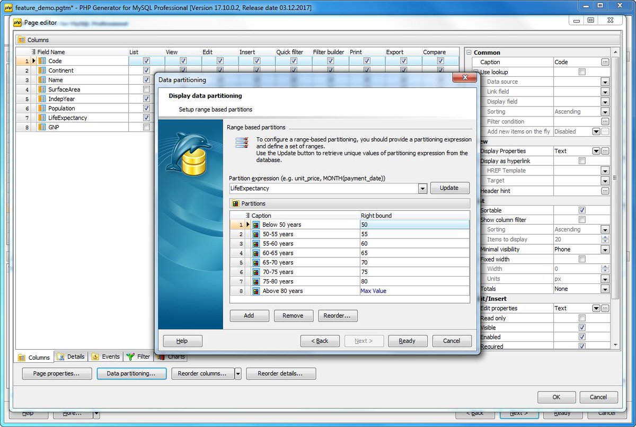The width and height of the screenshot is (636, 427).
Task: Open the Partition expression dropdown
Action: (x=422, y=189)
